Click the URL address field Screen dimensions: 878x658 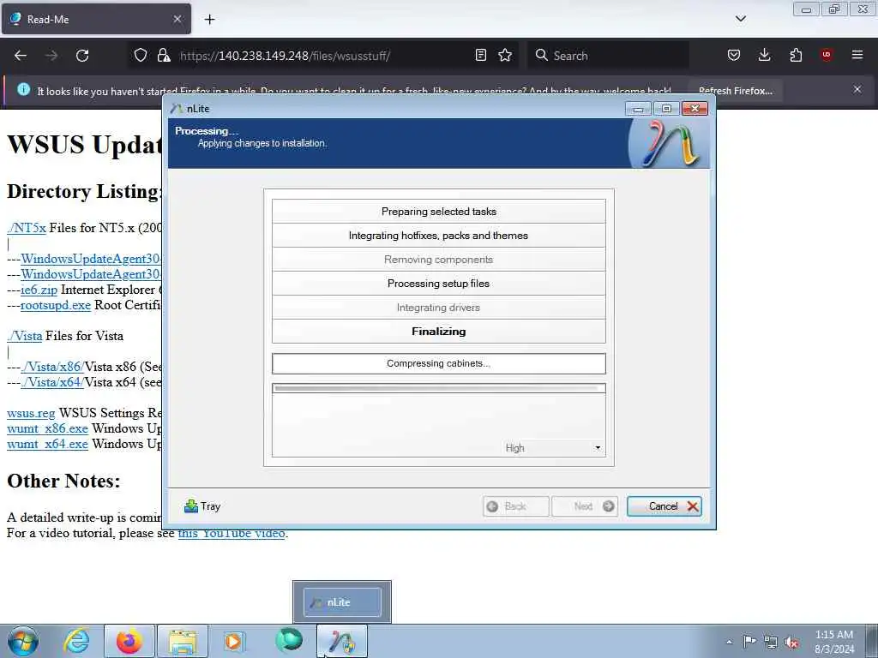click(322, 56)
